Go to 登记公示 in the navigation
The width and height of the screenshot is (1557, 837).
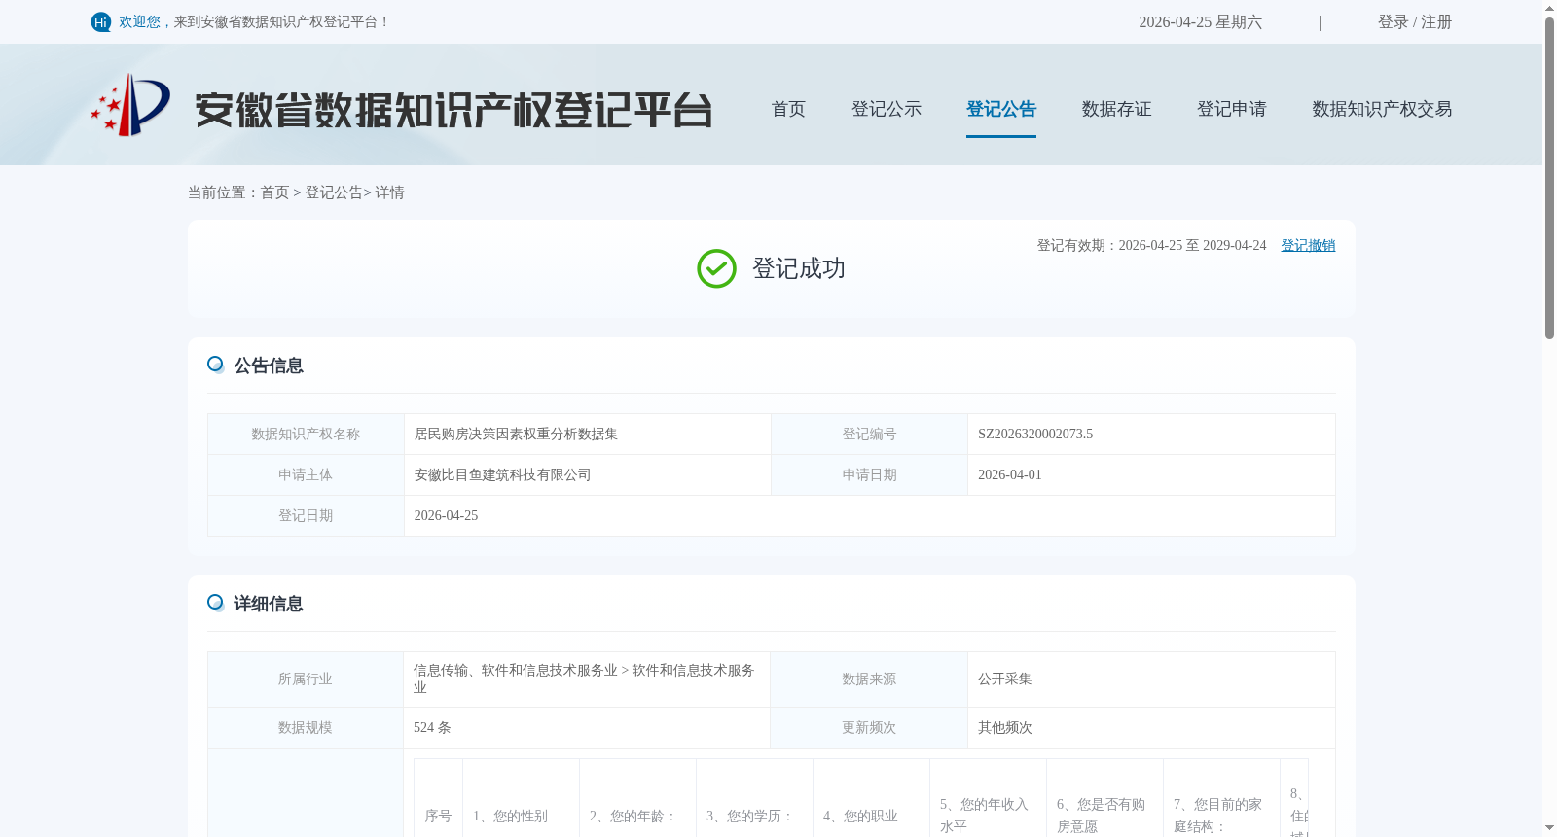click(887, 109)
